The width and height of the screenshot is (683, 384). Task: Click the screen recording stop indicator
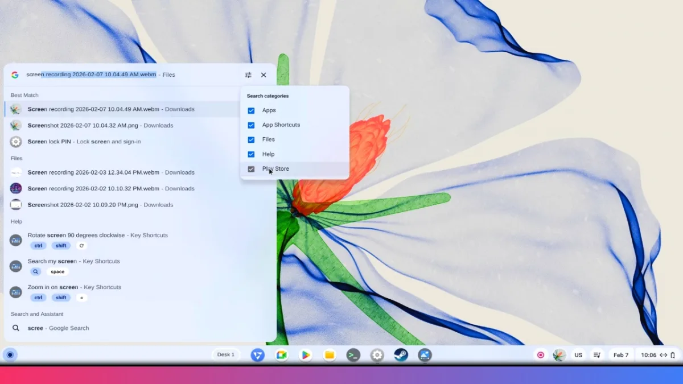click(541, 355)
